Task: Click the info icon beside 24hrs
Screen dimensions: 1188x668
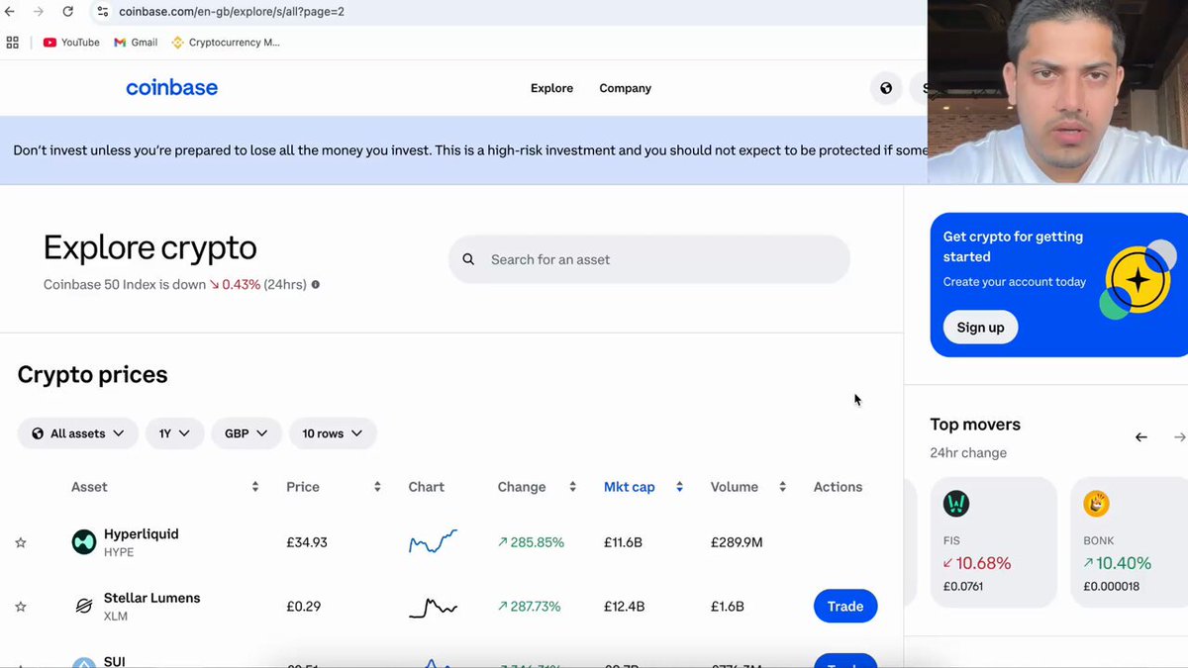Action: coord(316,285)
